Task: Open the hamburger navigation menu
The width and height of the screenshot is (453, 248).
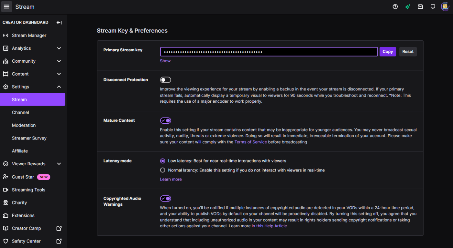Action: [6, 7]
